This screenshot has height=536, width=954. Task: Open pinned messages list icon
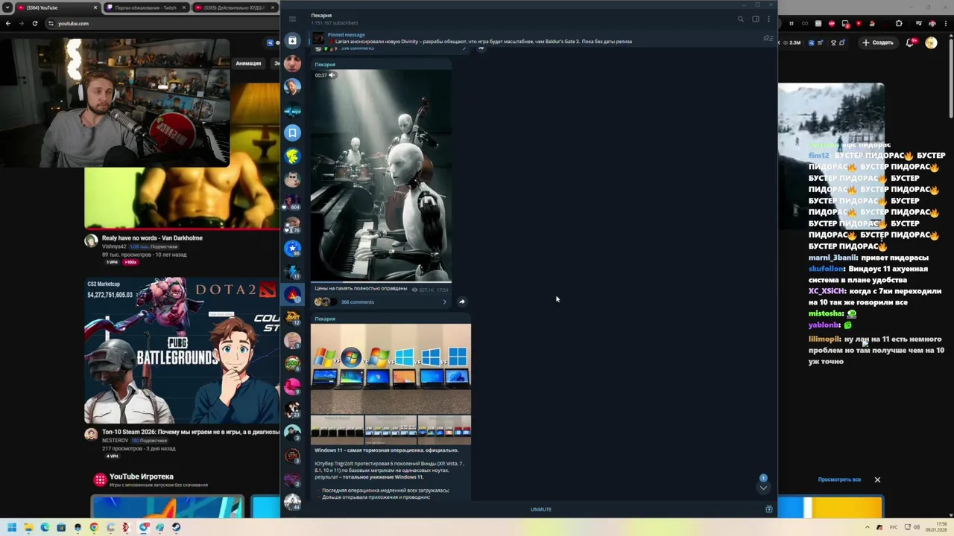pyautogui.click(x=768, y=38)
